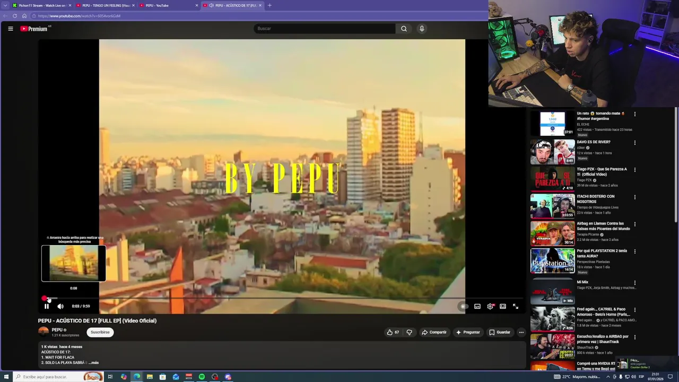Mute the video volume speaker
Viewport: 679px width, 382px height.
click(60, 306)
